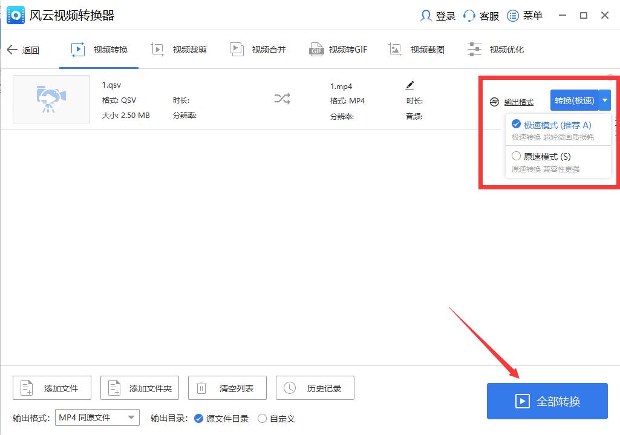
Task: Click the 全部转换 convert button
Action: pos(546,401)
